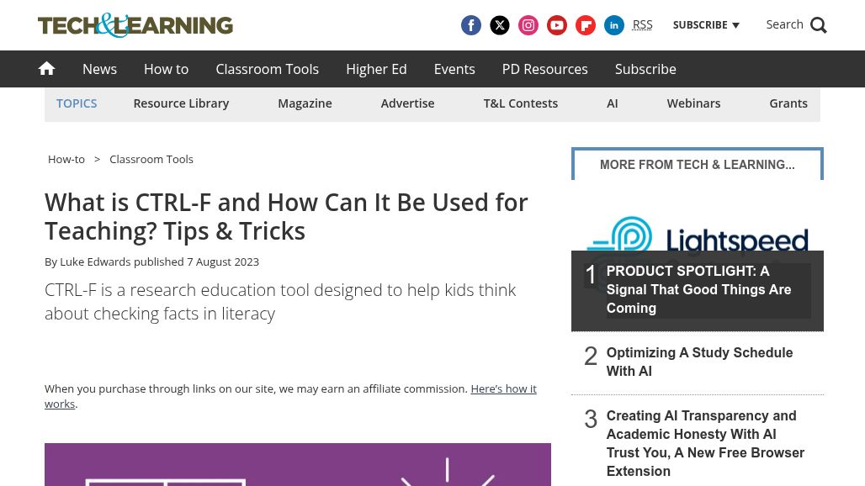865x486 pixels.
Task: Go to the Events section
Action: coord(454,69)
